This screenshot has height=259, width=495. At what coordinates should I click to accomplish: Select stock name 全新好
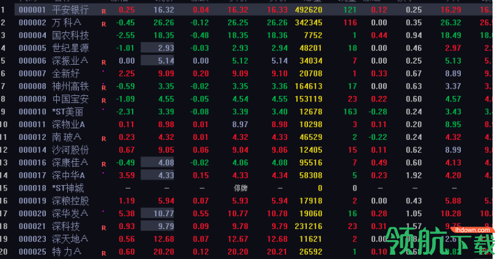tap(65, 73)
